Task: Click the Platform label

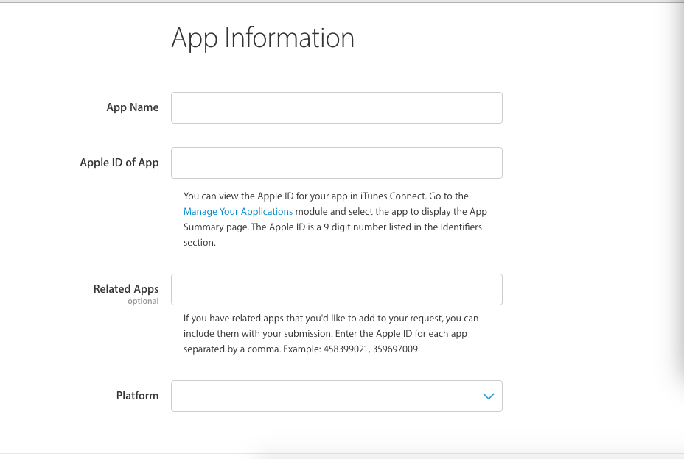Action: point(137,396)
